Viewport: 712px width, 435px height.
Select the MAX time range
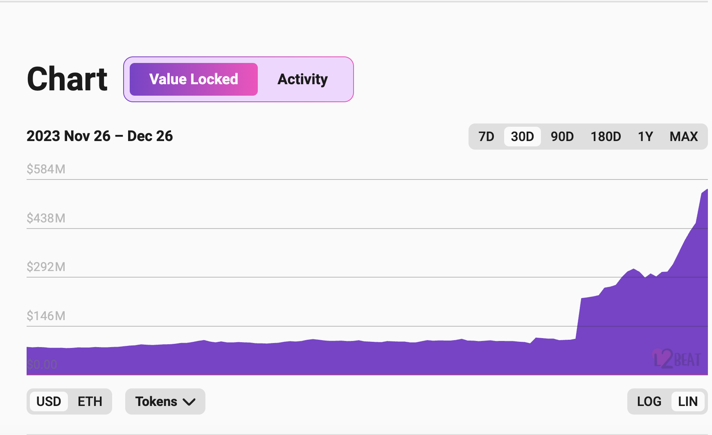click(683, 137)
